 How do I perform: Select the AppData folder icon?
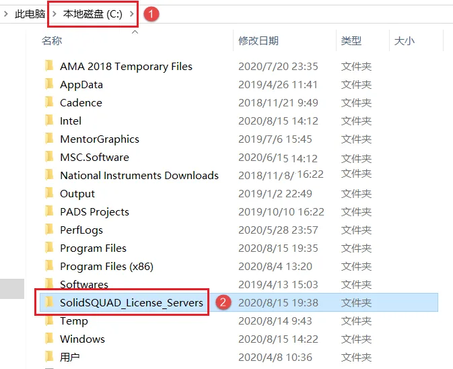tap(49, 84)
